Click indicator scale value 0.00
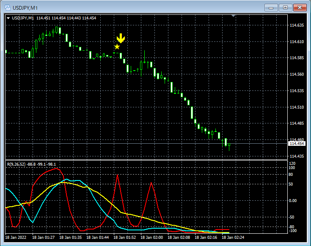The image size is (311, 246). 293,201
